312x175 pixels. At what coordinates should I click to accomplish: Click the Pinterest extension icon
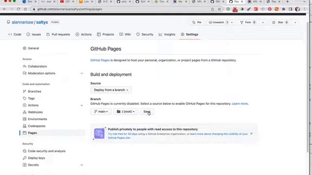point(270,9)
